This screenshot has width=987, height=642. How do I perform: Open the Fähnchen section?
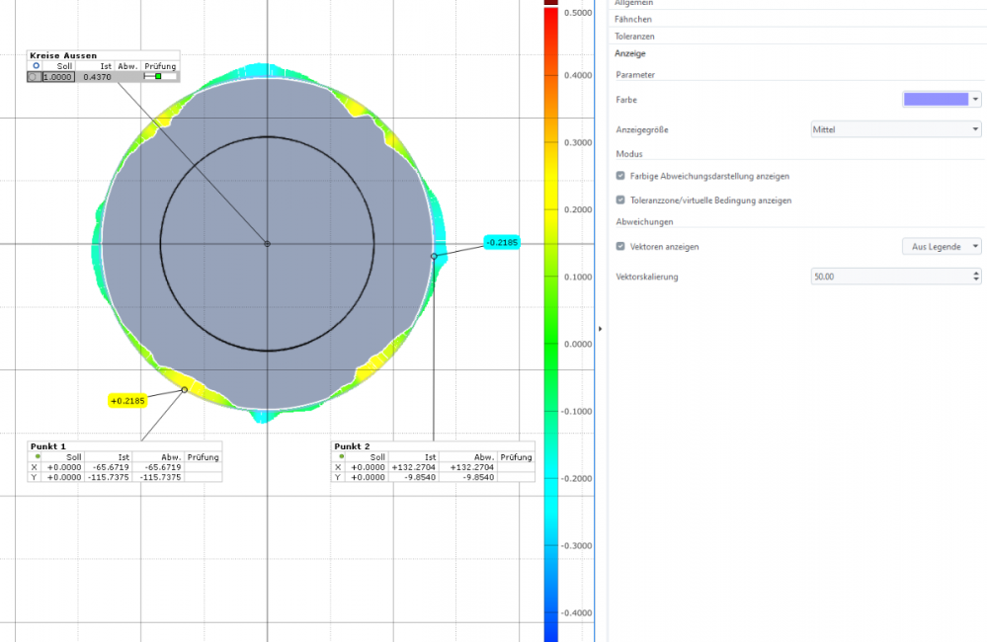coord(632,19)
